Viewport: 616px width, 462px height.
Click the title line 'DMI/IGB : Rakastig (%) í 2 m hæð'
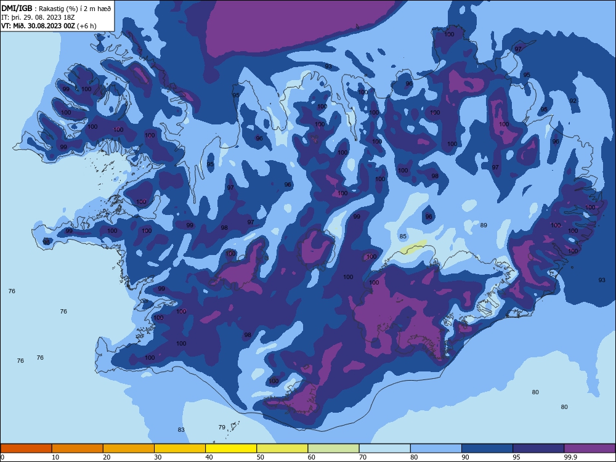tap(56, 8)
